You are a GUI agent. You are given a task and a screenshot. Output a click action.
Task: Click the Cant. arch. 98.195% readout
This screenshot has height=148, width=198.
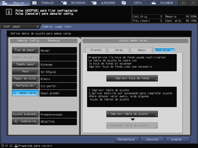(x=181, y=21)
